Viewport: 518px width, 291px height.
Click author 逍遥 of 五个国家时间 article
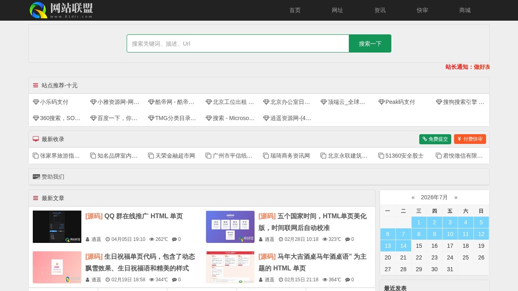(x=267, y=239)
